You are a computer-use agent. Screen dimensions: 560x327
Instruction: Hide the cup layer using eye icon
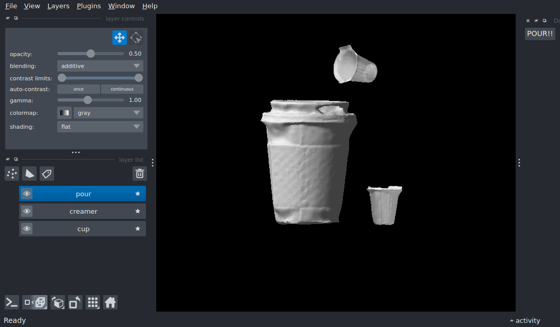pyautogui.click(x=27, y=229)
